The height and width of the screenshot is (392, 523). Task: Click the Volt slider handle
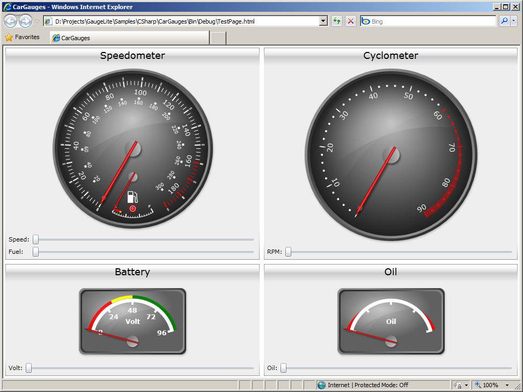click(x=29, y=368)
